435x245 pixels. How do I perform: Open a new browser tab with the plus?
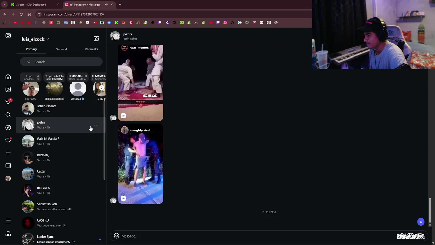click(x=120, y=5)
